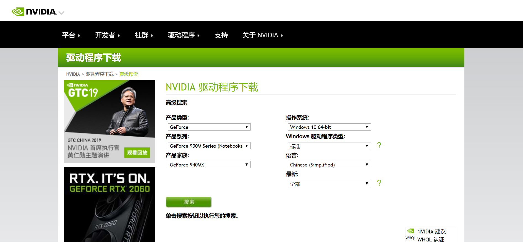Screen dimensions: 523x242
Task: Open the 开发者 menu
Action: [107, 35]
